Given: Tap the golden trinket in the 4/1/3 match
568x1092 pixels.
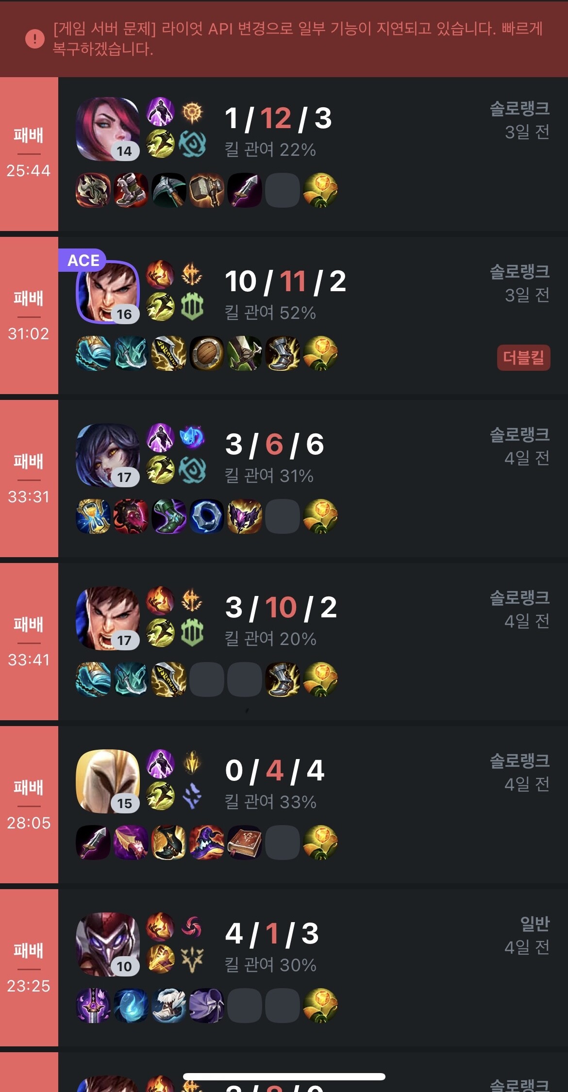Looking at the screenshot, I should pos(320,1006).
